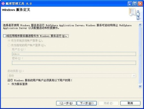Click the wizard checklist banner icon
The image size is (144, 109).
[134, 14]
